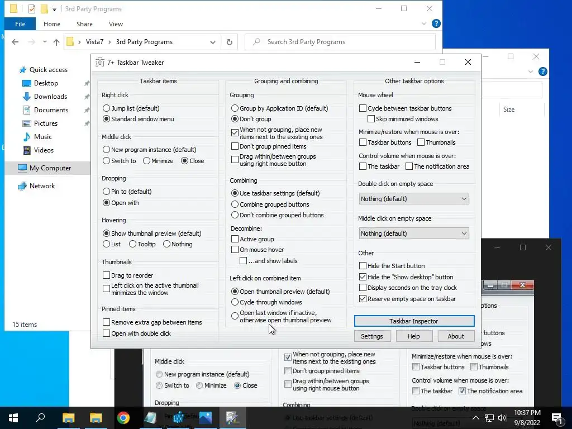
Task: Open Tweaker Settings button
Action: [372, 336]
